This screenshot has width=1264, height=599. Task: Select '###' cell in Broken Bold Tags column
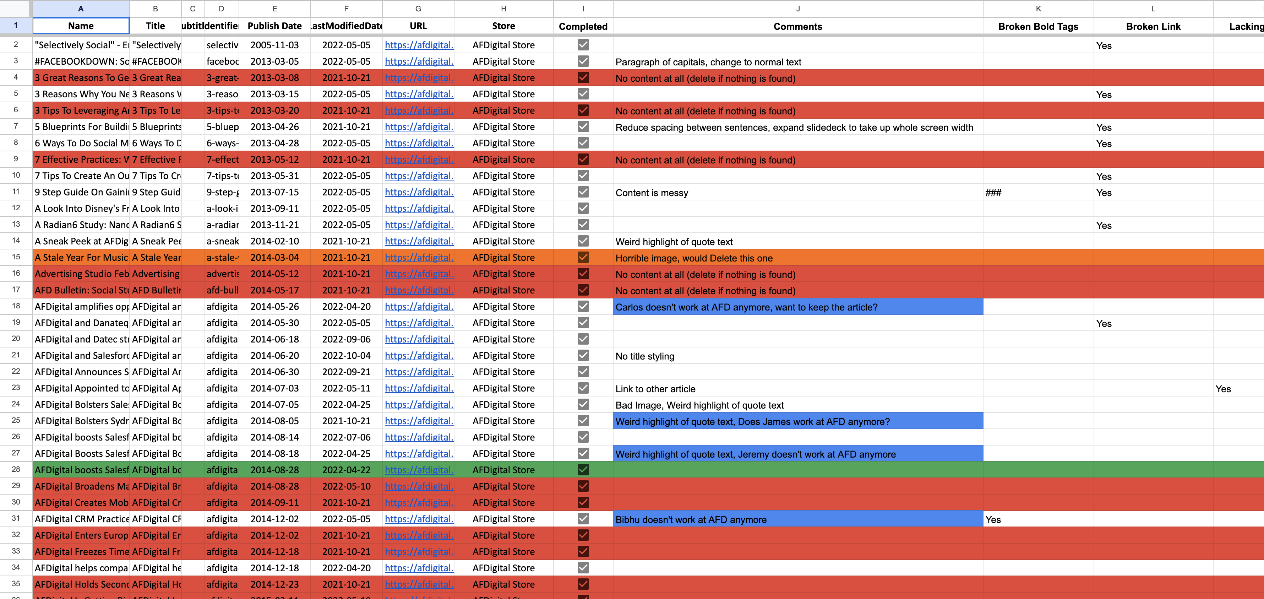(1038, 193)
